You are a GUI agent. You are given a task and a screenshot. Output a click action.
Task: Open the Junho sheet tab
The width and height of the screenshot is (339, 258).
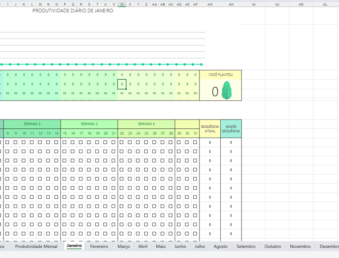point(180,246)
